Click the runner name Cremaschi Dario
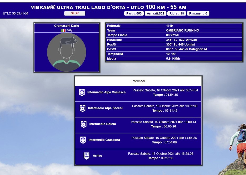 [67, 26]
